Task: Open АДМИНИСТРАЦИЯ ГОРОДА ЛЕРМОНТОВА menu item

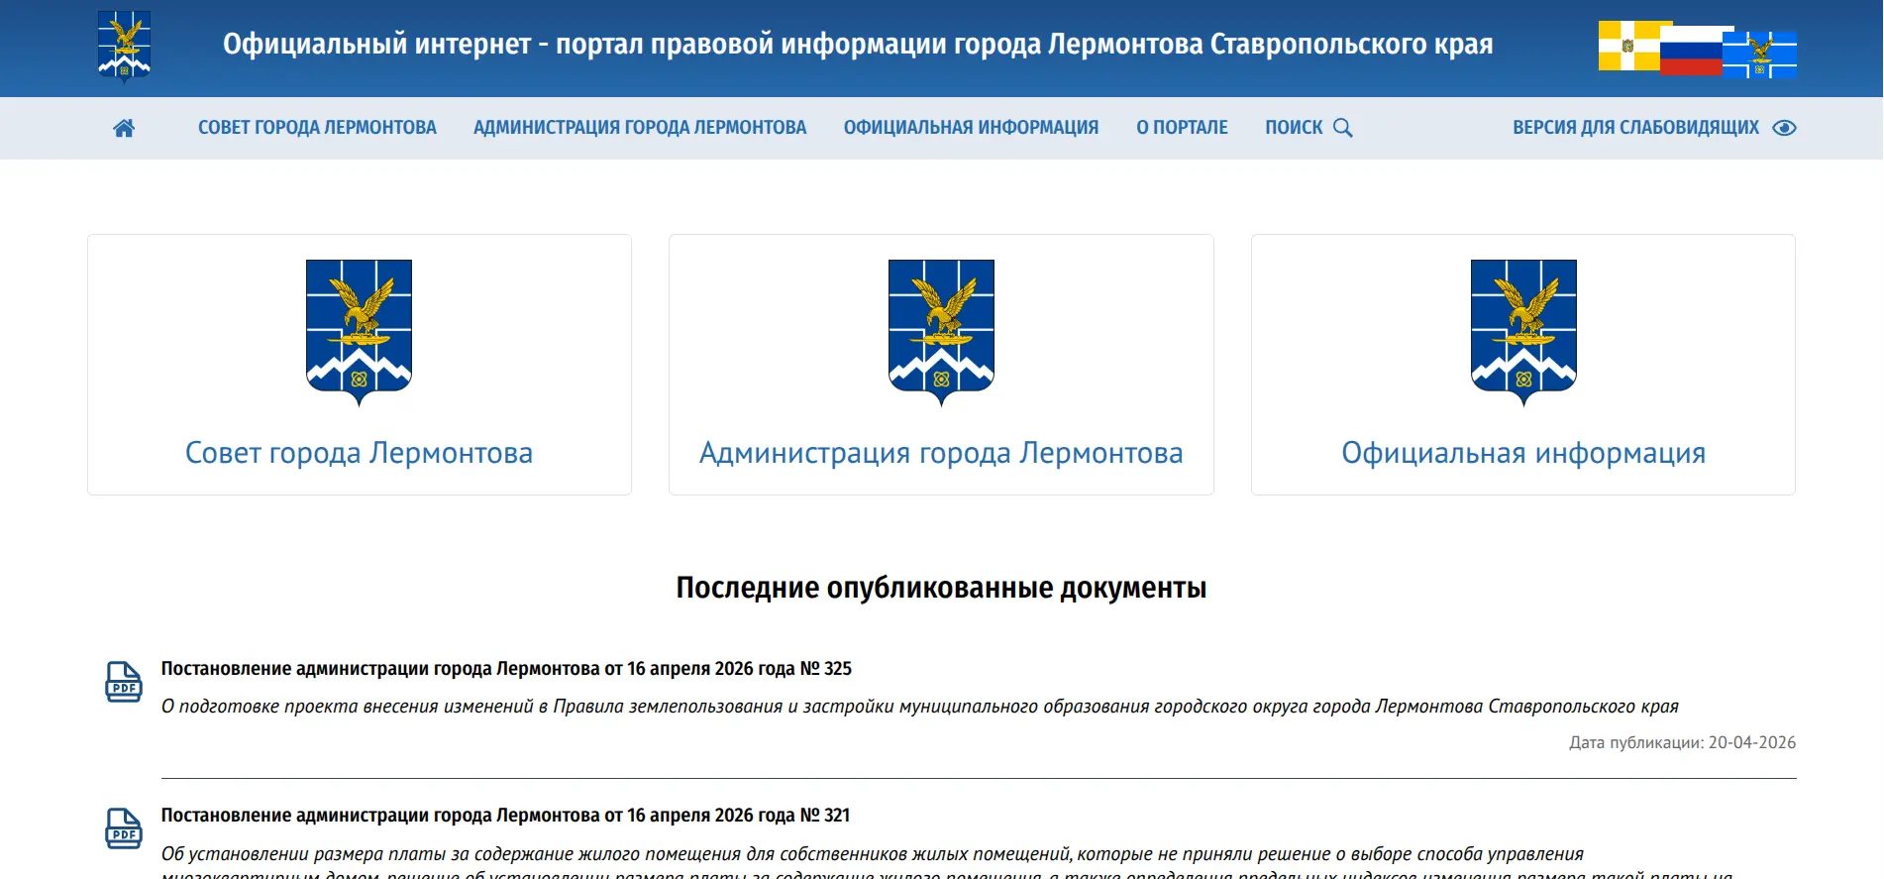Action: click(640, 128)
